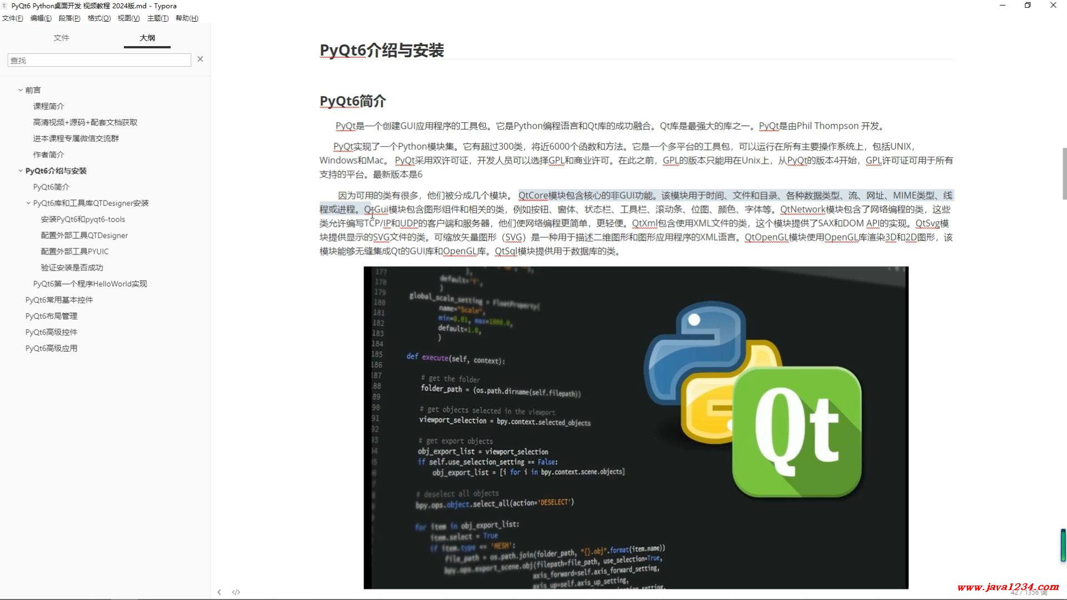Viewport: 1067px width, 600px height.
Task: Go to 进本课程专属微信交流群 heading
Action: (76, 138)
